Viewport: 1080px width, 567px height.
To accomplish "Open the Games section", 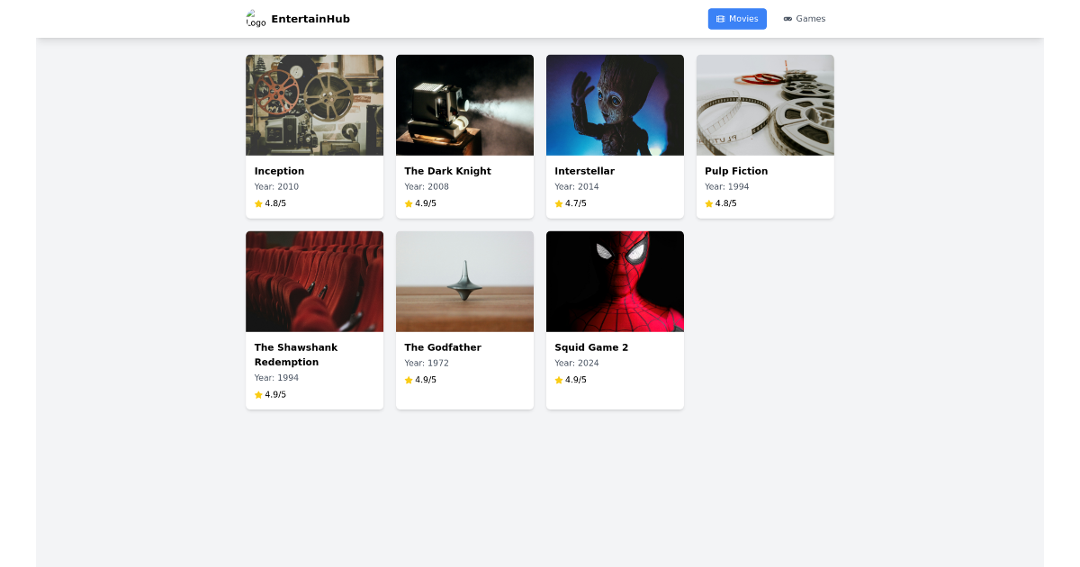I will tap(805, 18).
